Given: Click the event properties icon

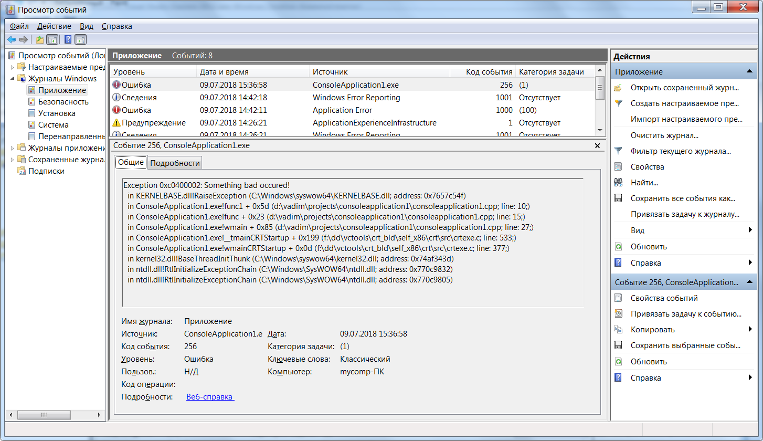Looking at the screenshot, I should point(619,298).
